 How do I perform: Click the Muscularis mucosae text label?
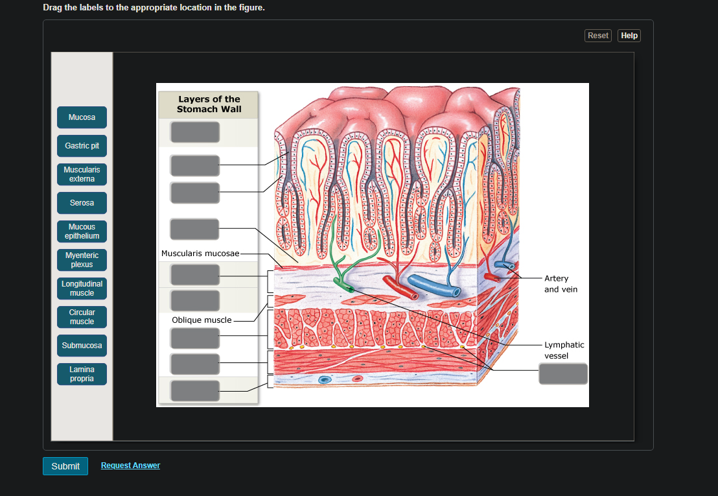pyautogui.click(x=200, y=254)
